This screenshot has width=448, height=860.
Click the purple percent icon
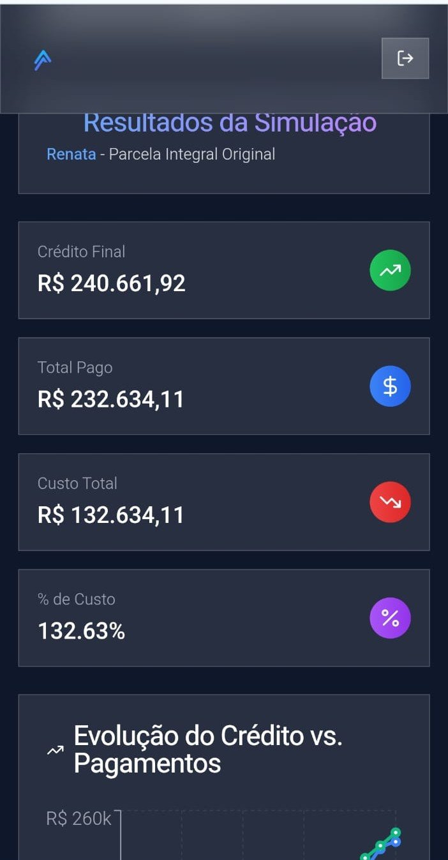[x=390, y=618]
